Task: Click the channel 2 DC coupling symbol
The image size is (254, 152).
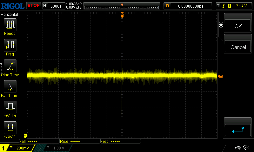Action: tap(48, 147)
